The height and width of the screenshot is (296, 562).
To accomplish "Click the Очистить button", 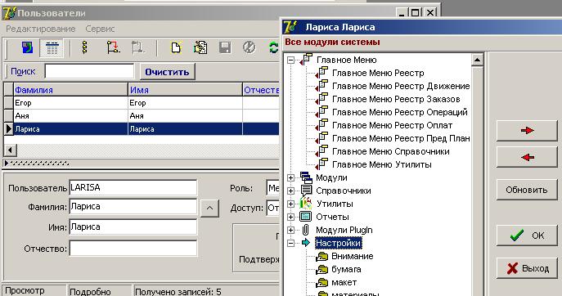I will (167, 72).
